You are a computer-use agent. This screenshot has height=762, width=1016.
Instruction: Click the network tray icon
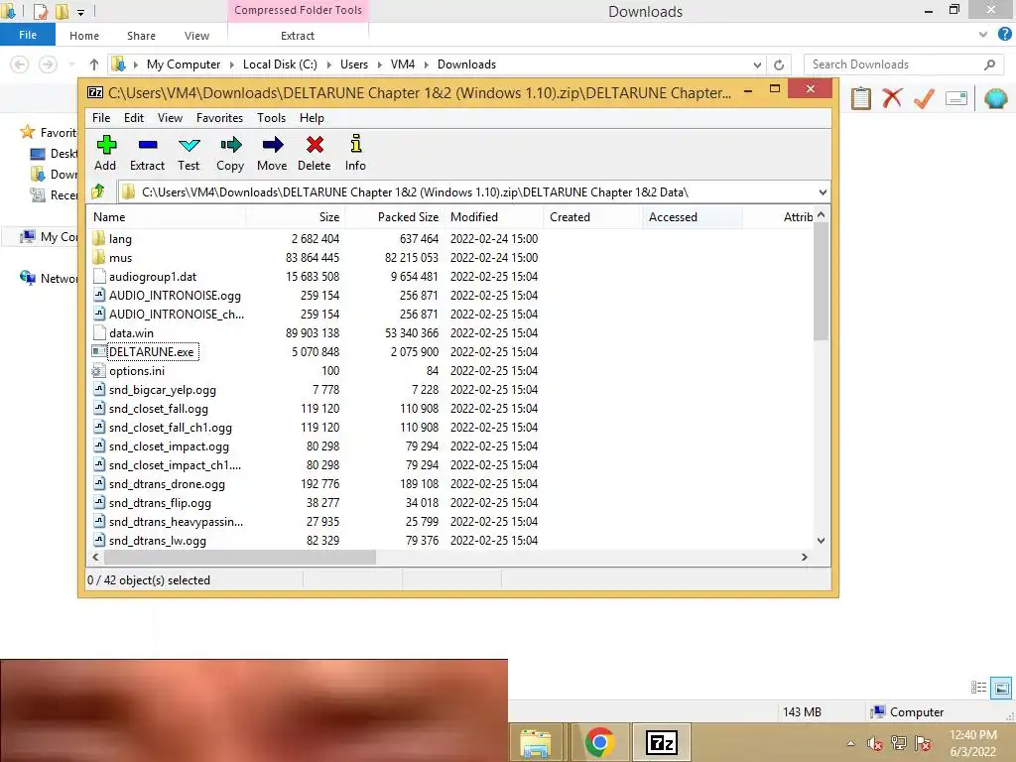pyautogui.click(x=899, y=743)
